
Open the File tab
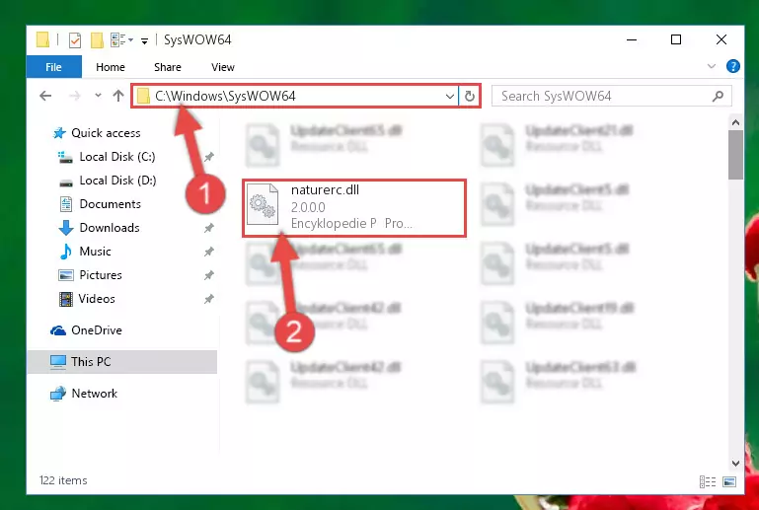[53, 67]
